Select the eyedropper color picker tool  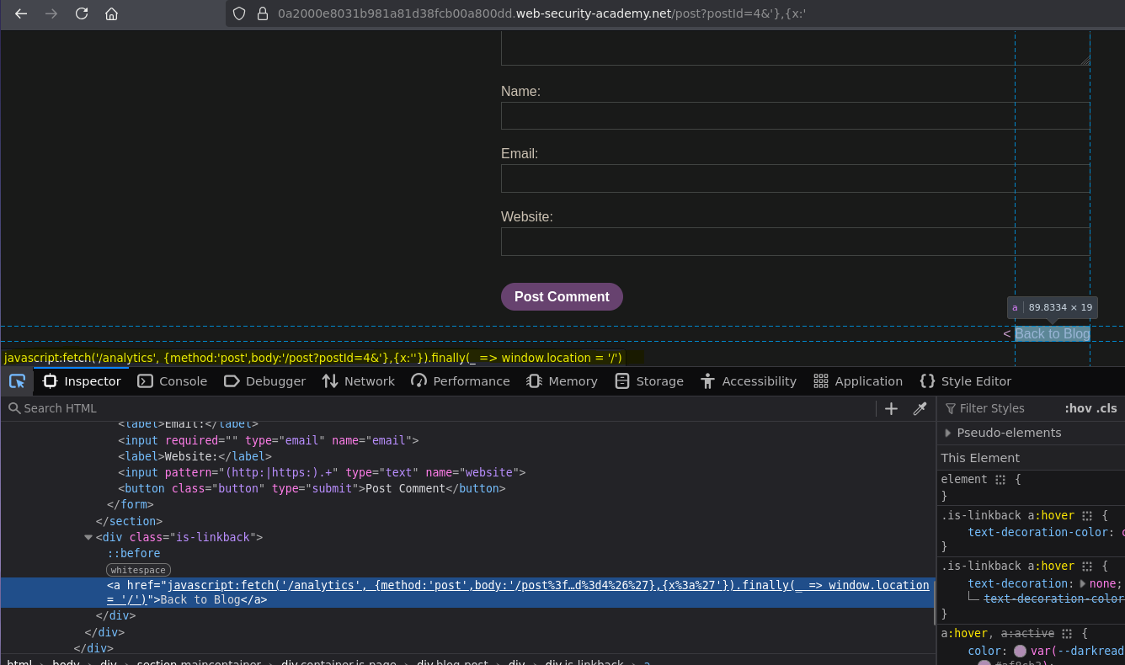tap(920, 408)
